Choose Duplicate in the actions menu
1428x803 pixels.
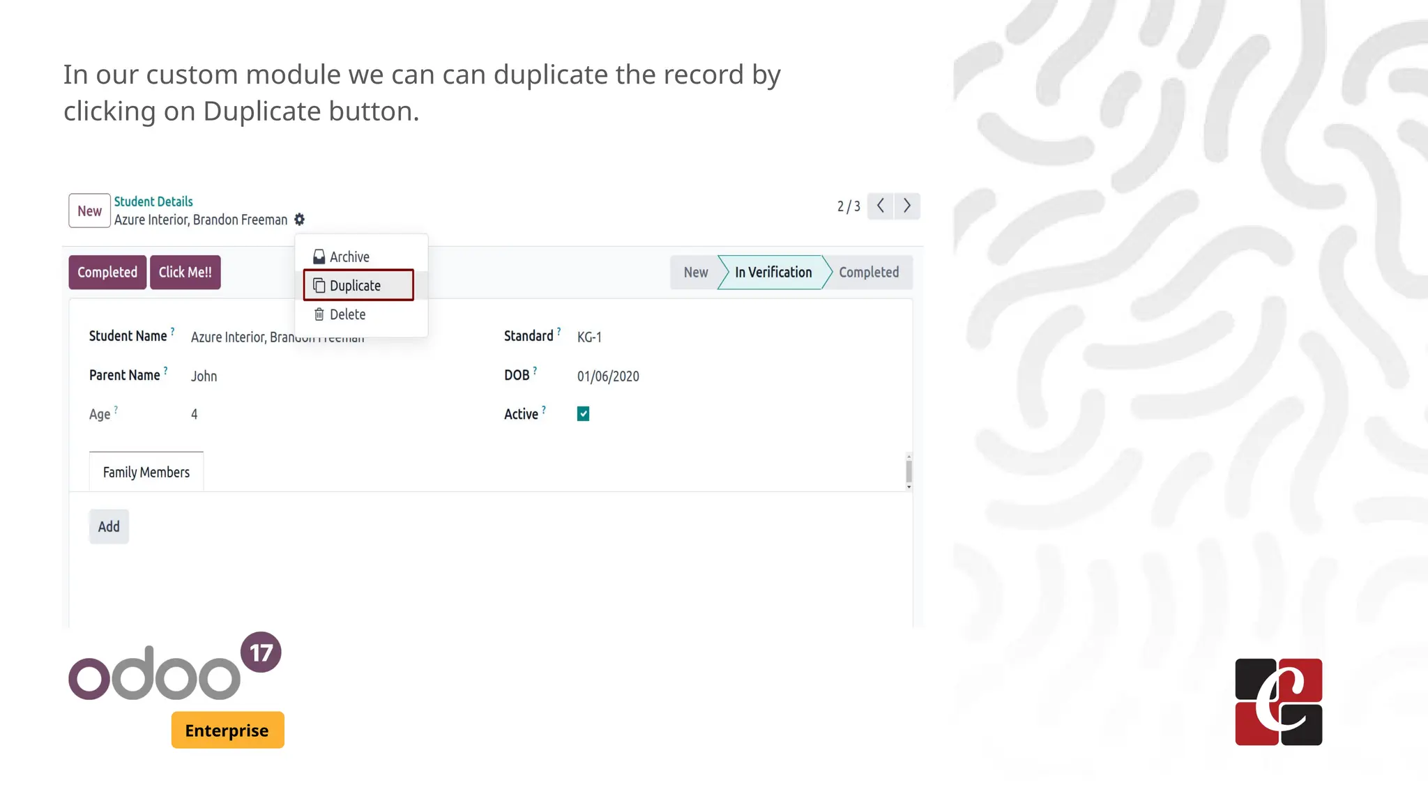358,285
